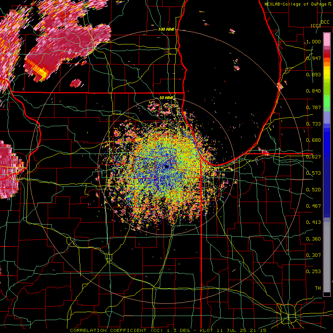Image resolution: width=333 pixels, height=333 pixels.
Task: Click the 0.733 scale value
Action: 313,124
